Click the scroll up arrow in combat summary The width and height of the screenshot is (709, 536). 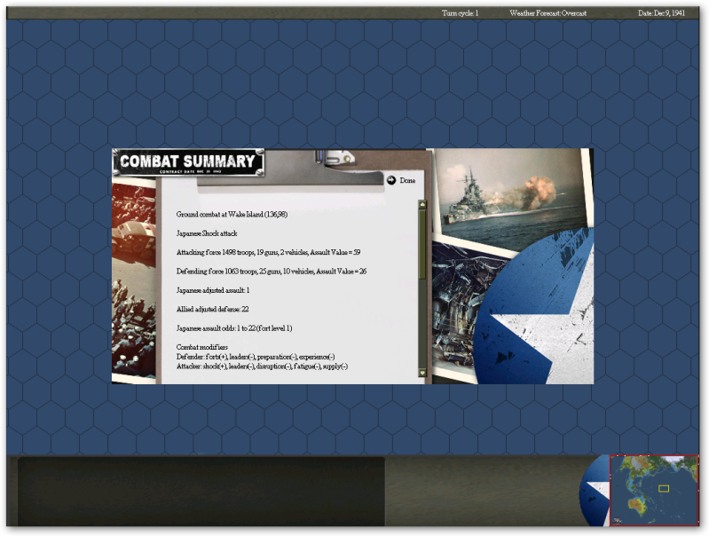click(422, 204)
